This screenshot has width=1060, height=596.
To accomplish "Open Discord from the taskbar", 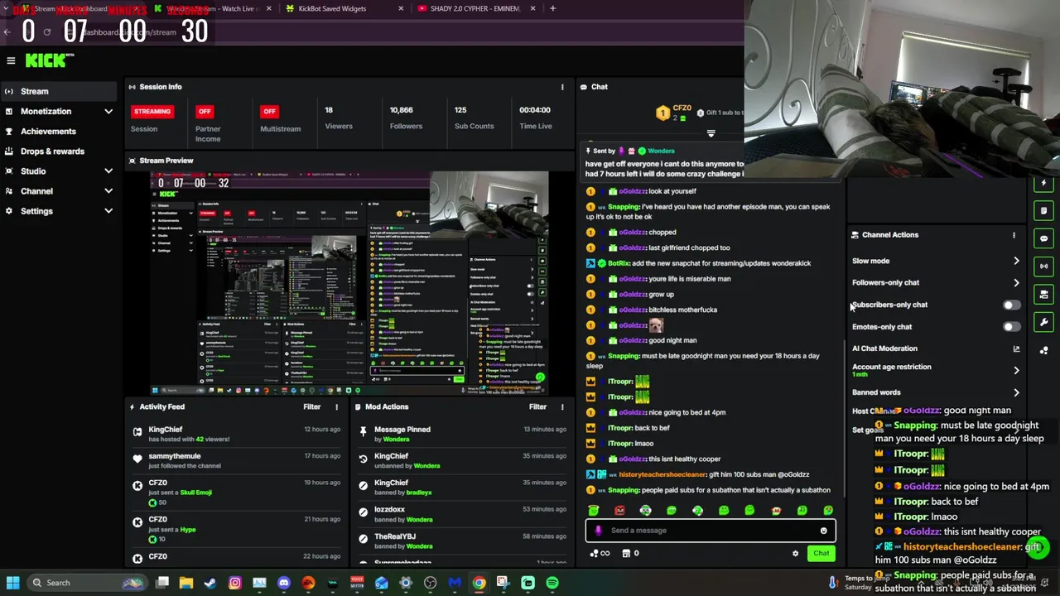I will (x=284, y=583).
